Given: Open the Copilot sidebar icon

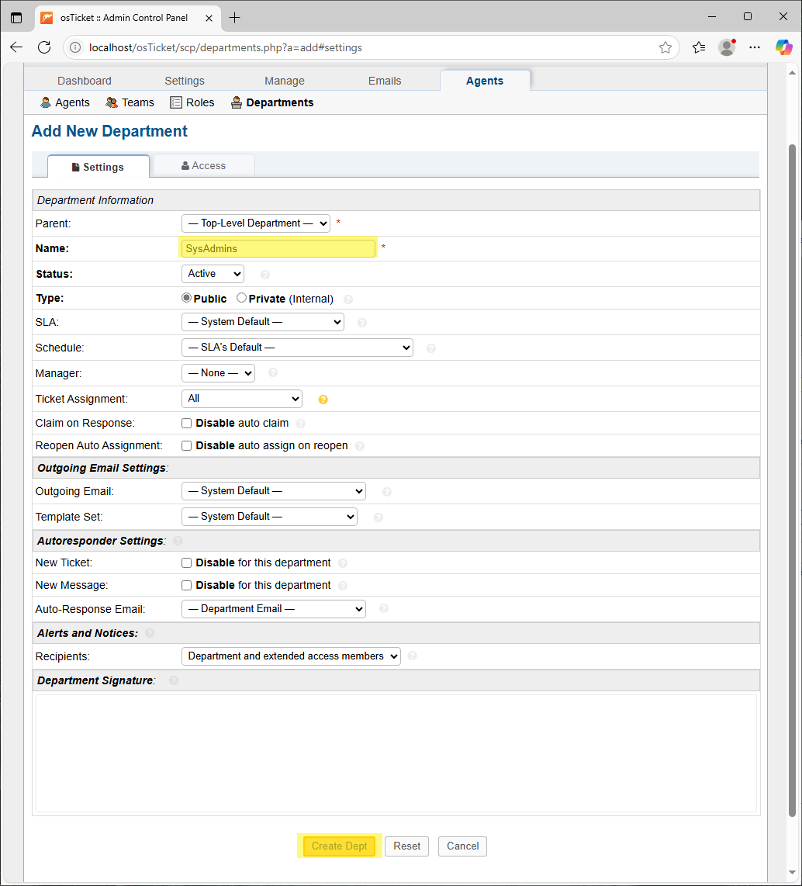Looking at the screenshot, I should [x=783, y=47].
